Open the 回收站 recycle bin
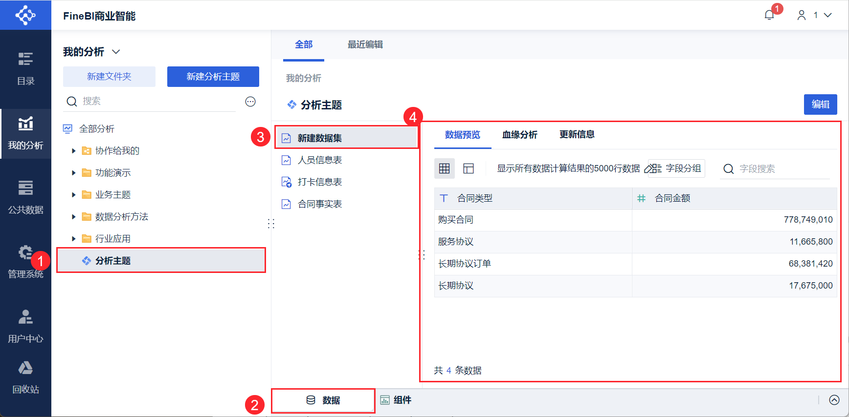Viewport: 849px width, 417px height. [25, 377]
